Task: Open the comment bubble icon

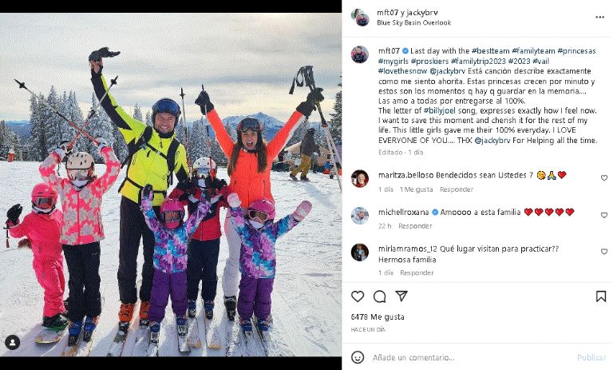Action: (379, 296)
